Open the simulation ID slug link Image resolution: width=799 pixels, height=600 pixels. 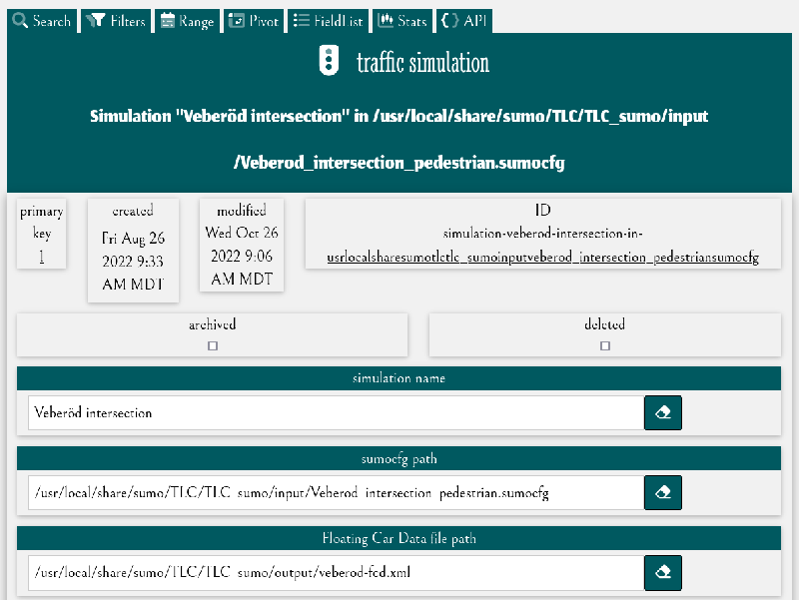point(542,258)
